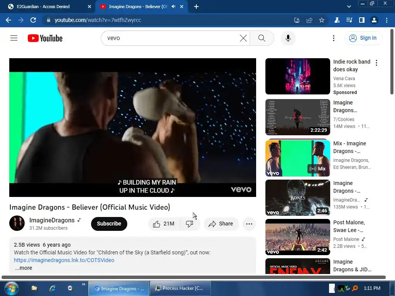
Task: Click 7/Cookies channel name
Action: [x=344, y=119]
